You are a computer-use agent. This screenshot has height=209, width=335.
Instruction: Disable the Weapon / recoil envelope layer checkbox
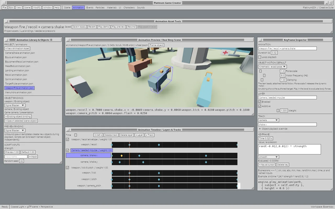[x=68, y=140]
